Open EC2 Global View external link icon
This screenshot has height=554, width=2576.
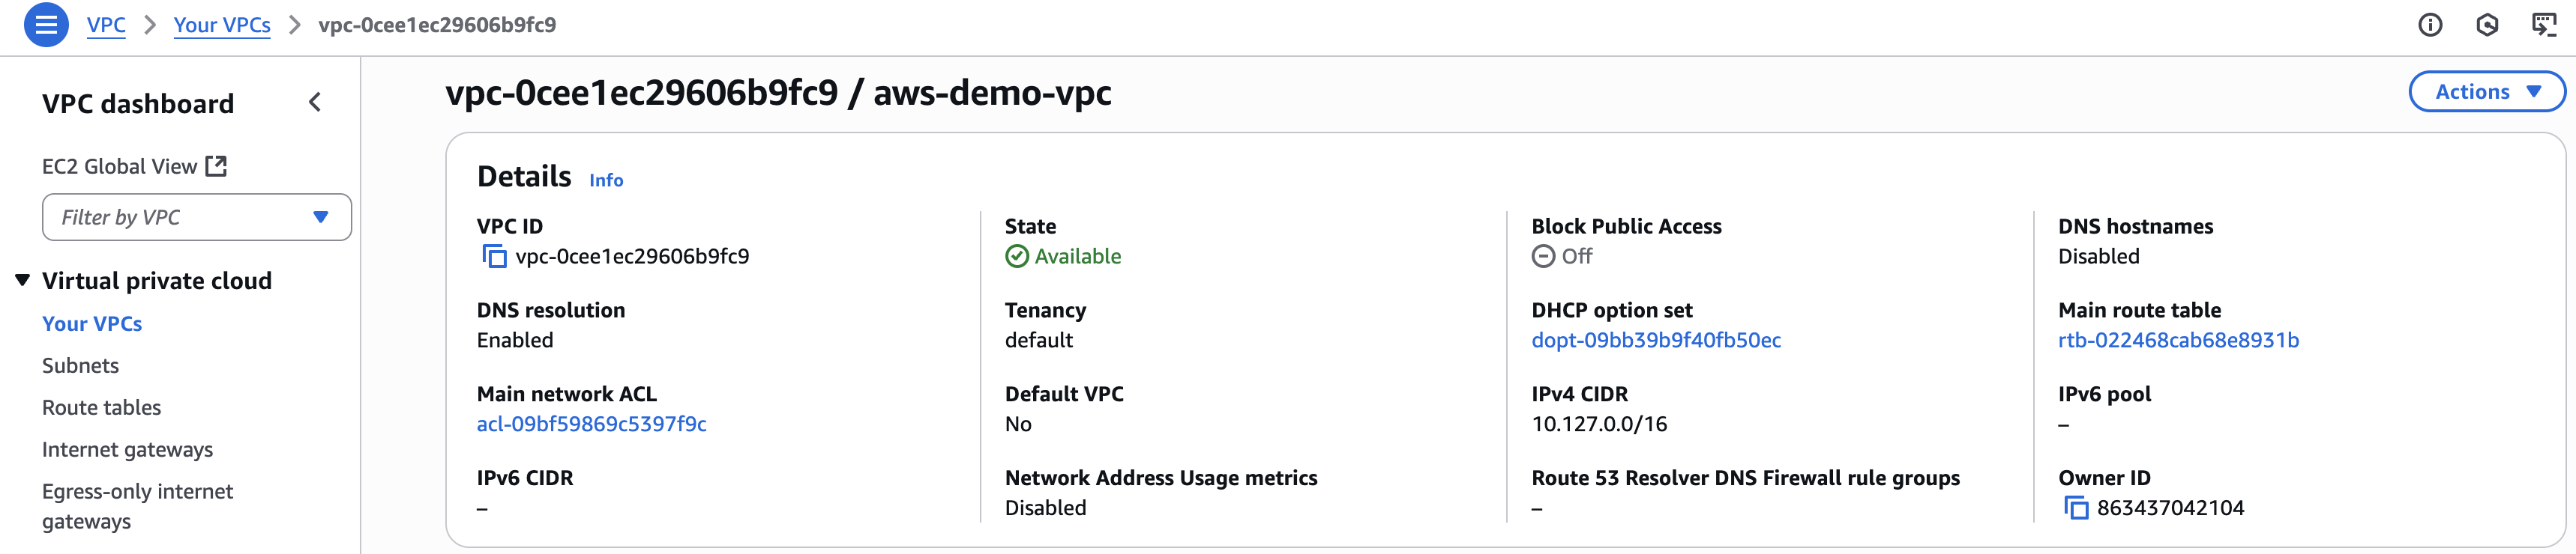pyautogui.click(x=216, y=165)
